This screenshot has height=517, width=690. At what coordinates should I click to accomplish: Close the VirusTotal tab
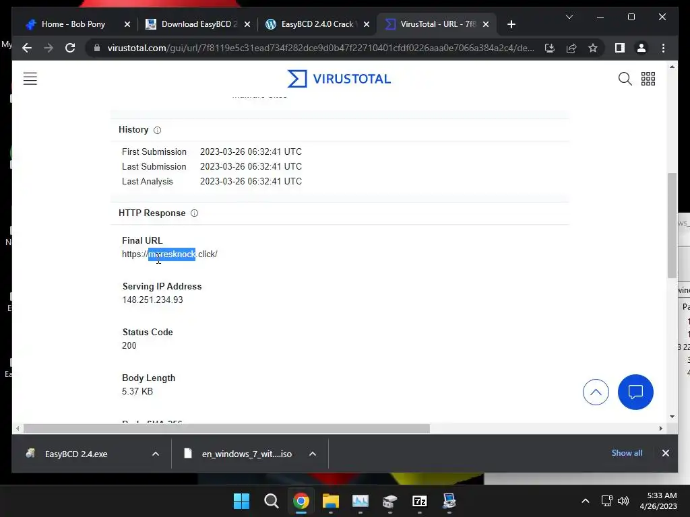pyautogui.click(x=485, y=24)
